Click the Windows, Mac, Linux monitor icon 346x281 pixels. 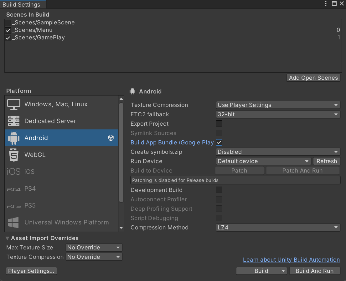tap(14, 104)
